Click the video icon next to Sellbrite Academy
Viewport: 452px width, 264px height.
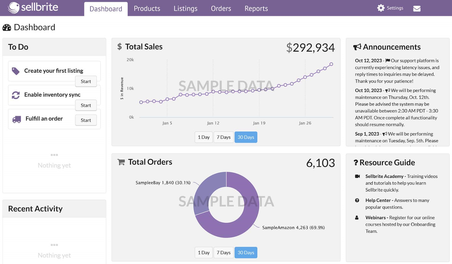(x=358, y=176)
